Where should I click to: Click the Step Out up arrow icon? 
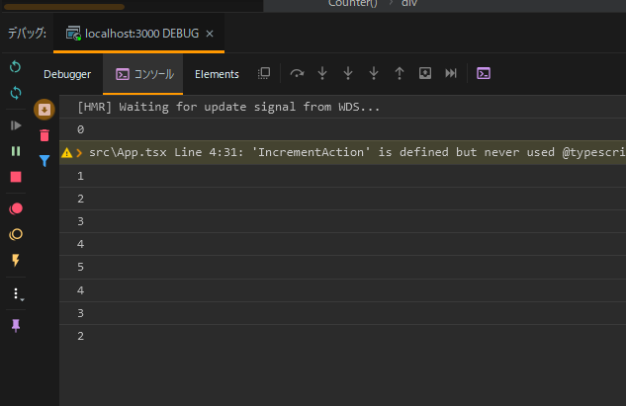[400, 73]
